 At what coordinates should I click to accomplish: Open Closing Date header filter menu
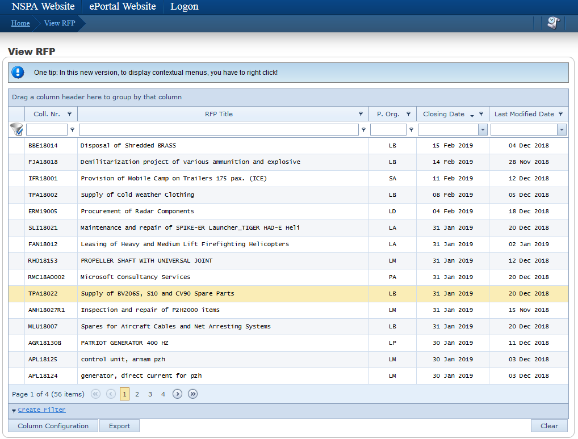tap(481, 114)
